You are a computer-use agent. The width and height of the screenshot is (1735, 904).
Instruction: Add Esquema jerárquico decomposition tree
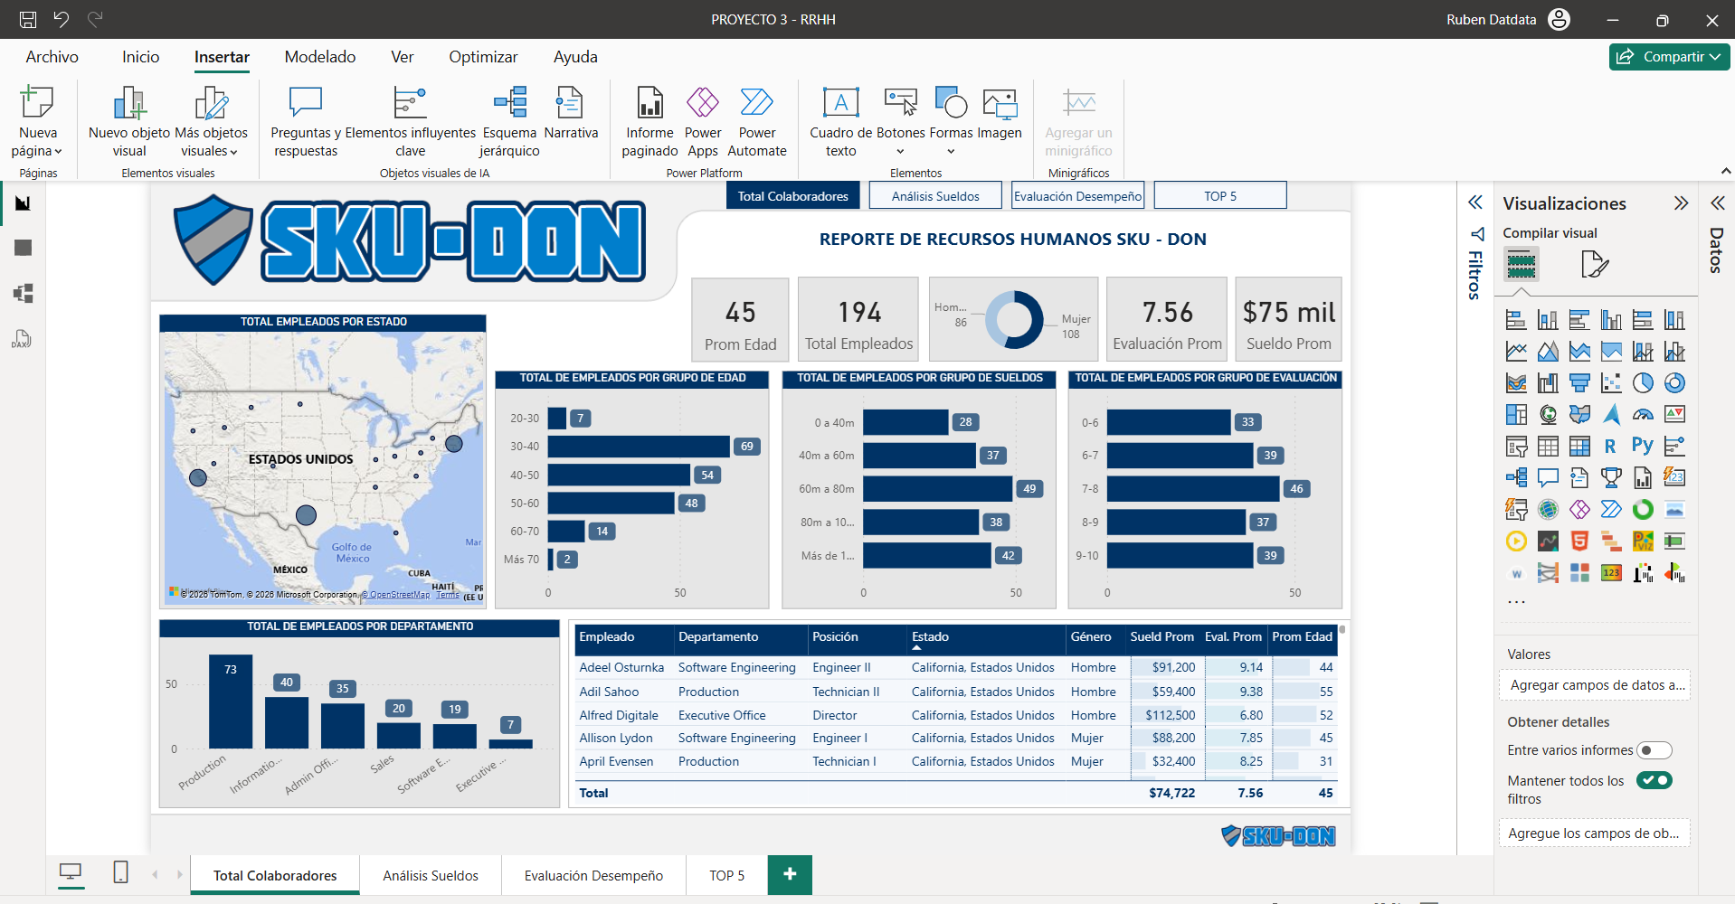pos(509,122)
